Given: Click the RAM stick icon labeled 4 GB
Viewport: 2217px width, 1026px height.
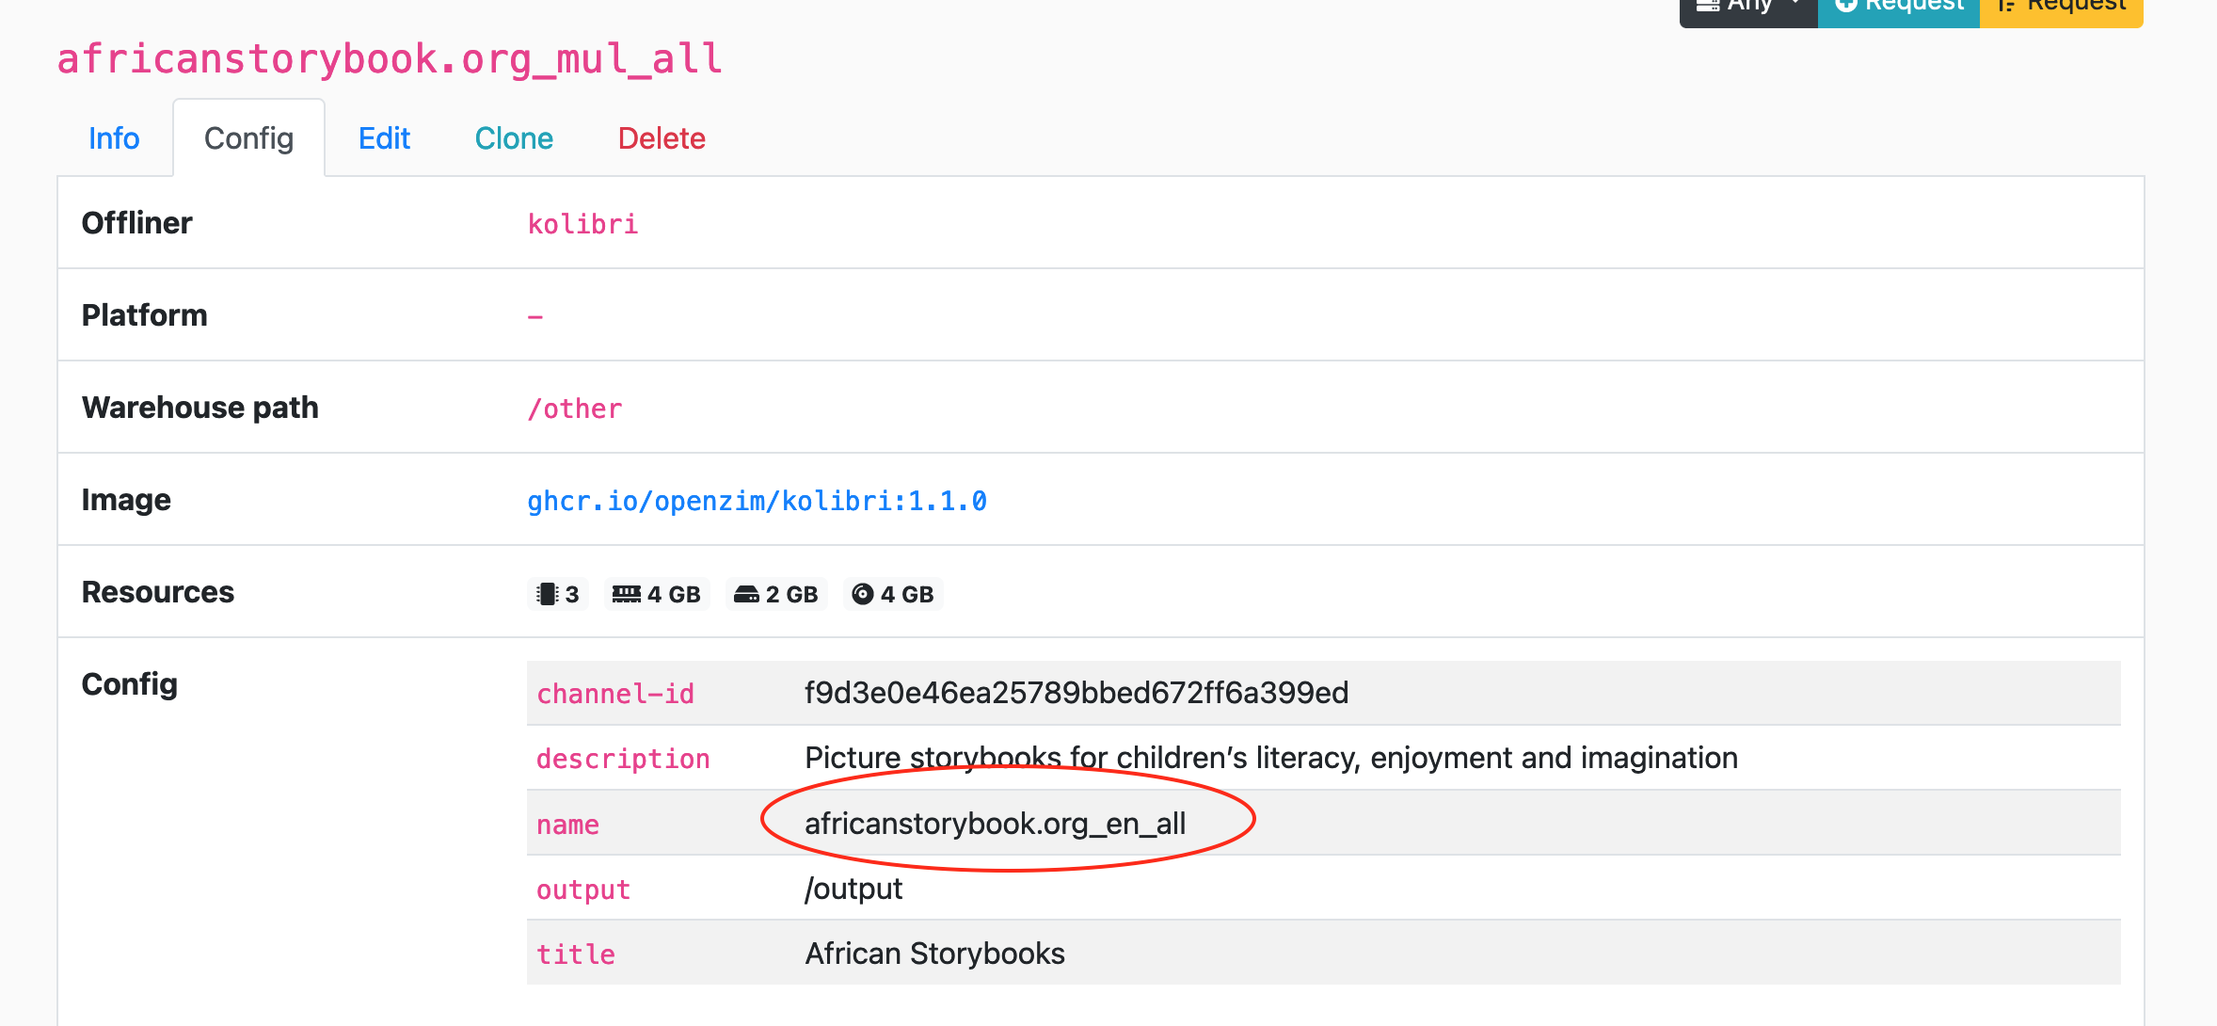Looking at the screenshot, I should coord(627,594).
